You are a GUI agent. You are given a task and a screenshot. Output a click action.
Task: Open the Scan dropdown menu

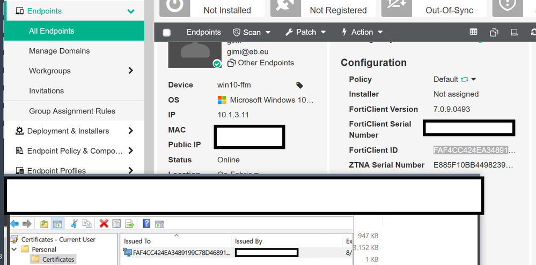pyautogui.click(x=252, y=33)
